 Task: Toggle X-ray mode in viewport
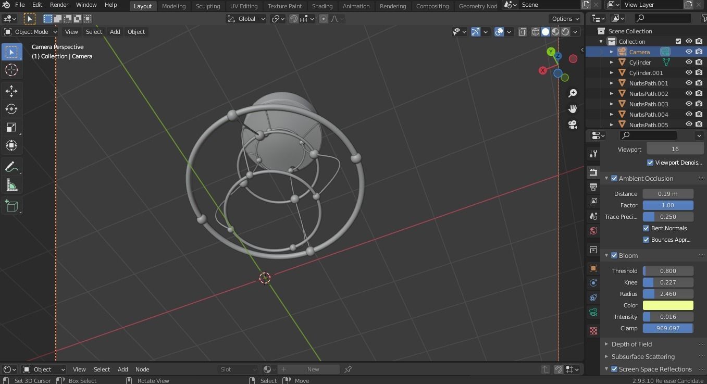(x=522, y=32)
